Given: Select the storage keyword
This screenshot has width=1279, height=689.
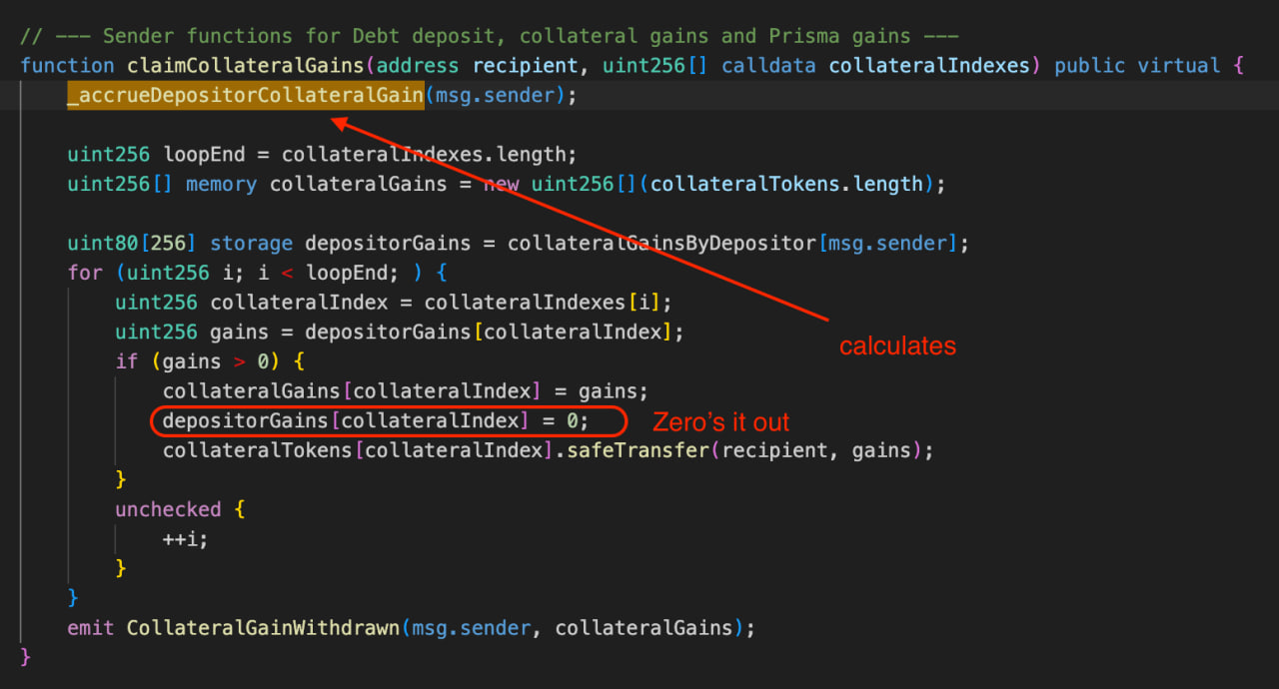Looking at the screenshot, I should pyautogui.click(x=251, y=244).
